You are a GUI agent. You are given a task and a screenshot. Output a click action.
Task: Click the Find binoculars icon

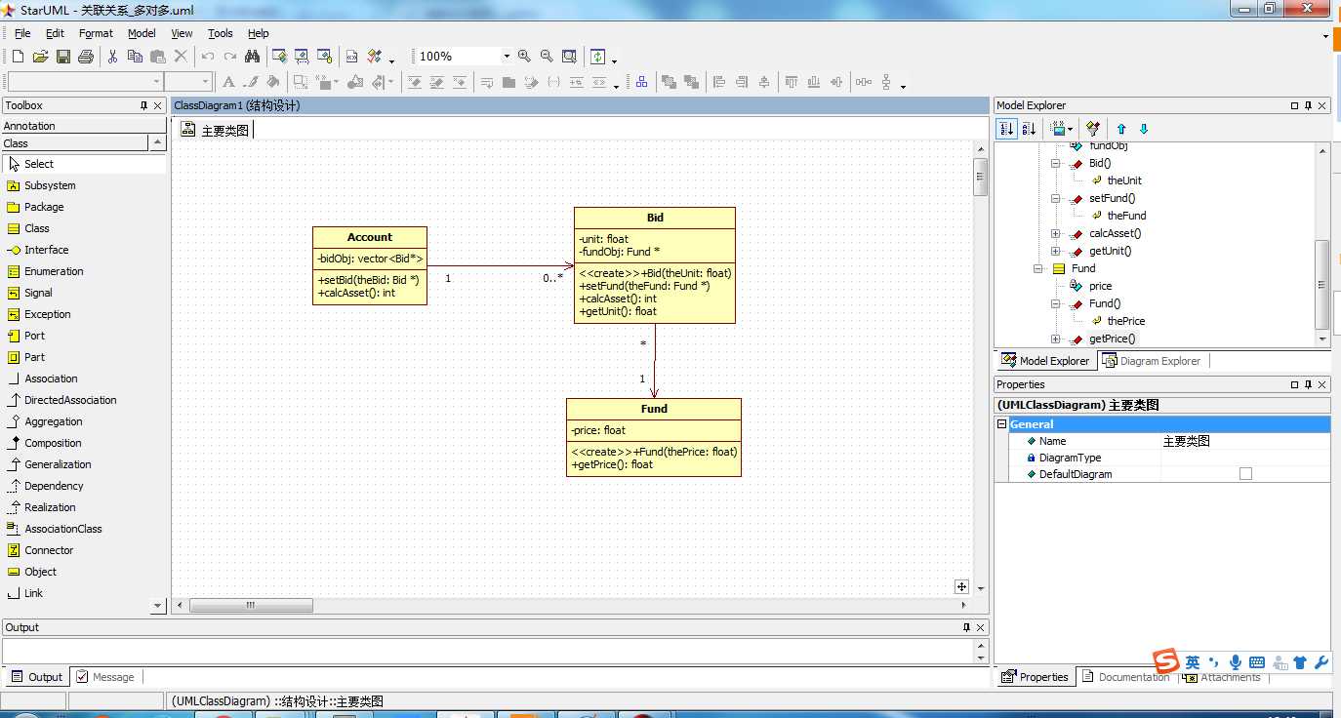[252, 57]
